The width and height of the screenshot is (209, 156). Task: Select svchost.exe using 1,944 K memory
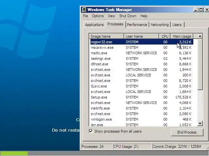coord(142,70)
